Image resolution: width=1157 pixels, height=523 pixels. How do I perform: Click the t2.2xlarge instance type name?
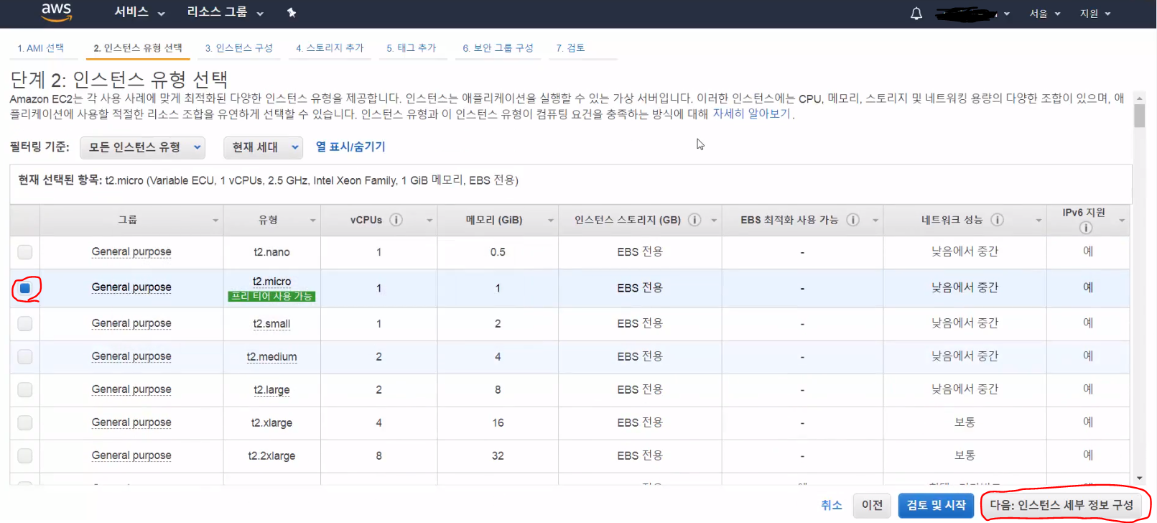tap(271, 456)
